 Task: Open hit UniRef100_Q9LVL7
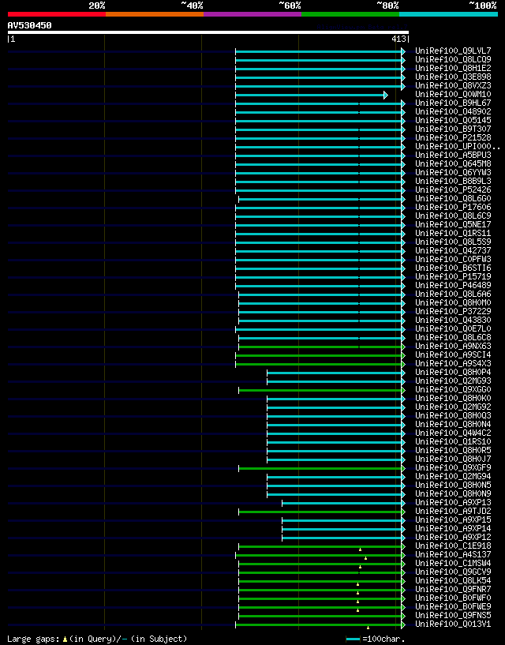pyautogui.click(x=453, y=51)
